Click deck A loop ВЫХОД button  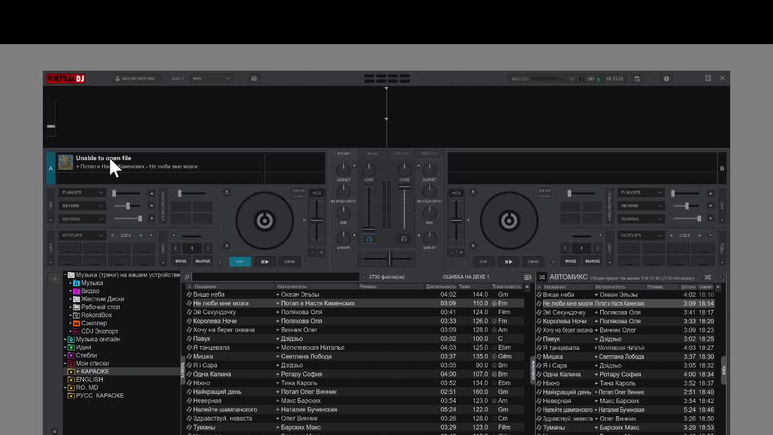tap(202, 261)
